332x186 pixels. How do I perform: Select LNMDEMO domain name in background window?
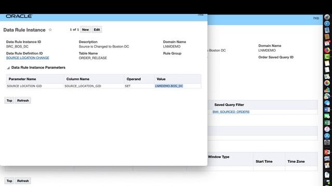[x=267, y=51]
